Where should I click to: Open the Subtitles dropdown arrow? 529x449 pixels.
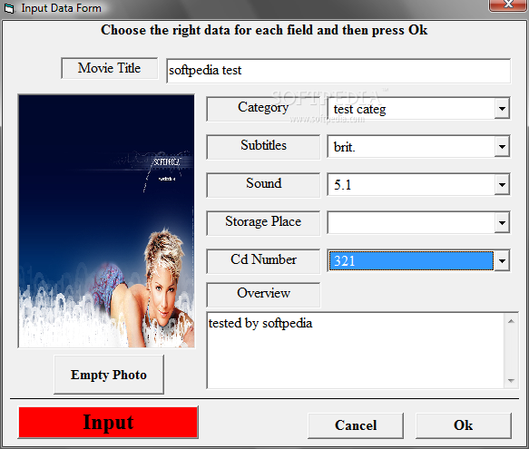(502, 147)
